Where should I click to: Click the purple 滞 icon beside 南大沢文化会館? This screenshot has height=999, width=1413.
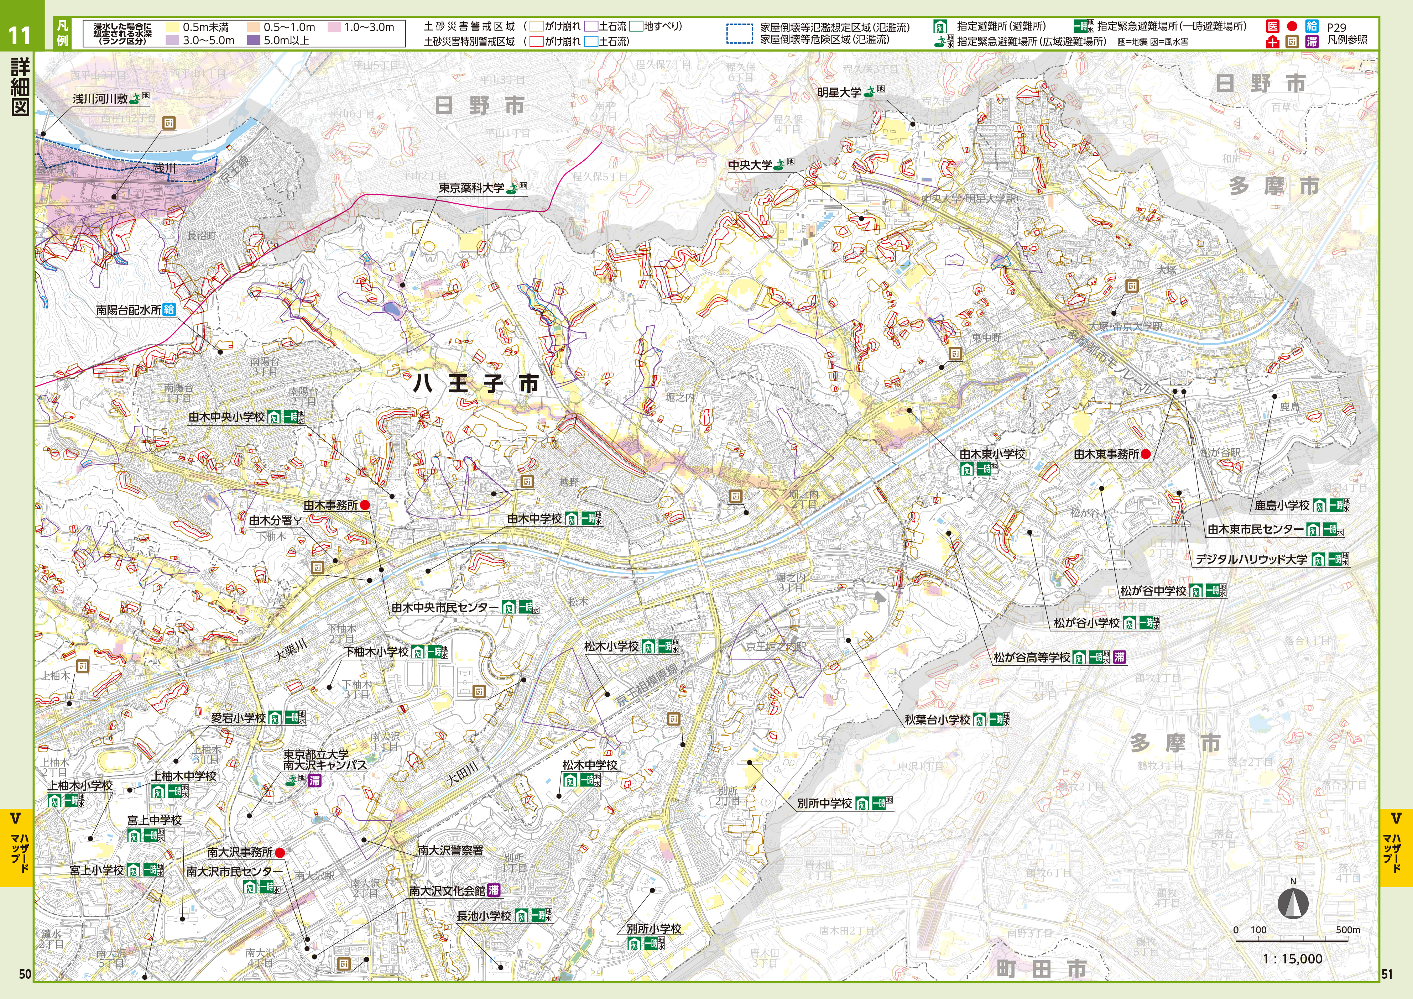[x=494, y=890]
